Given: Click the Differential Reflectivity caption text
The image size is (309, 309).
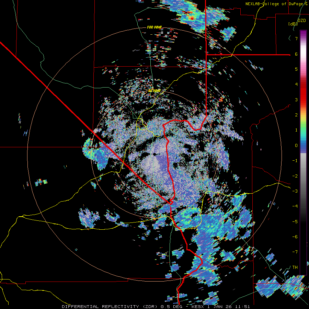Looking at the screenshot, I should pyautogui.click(x=156, y=307).
